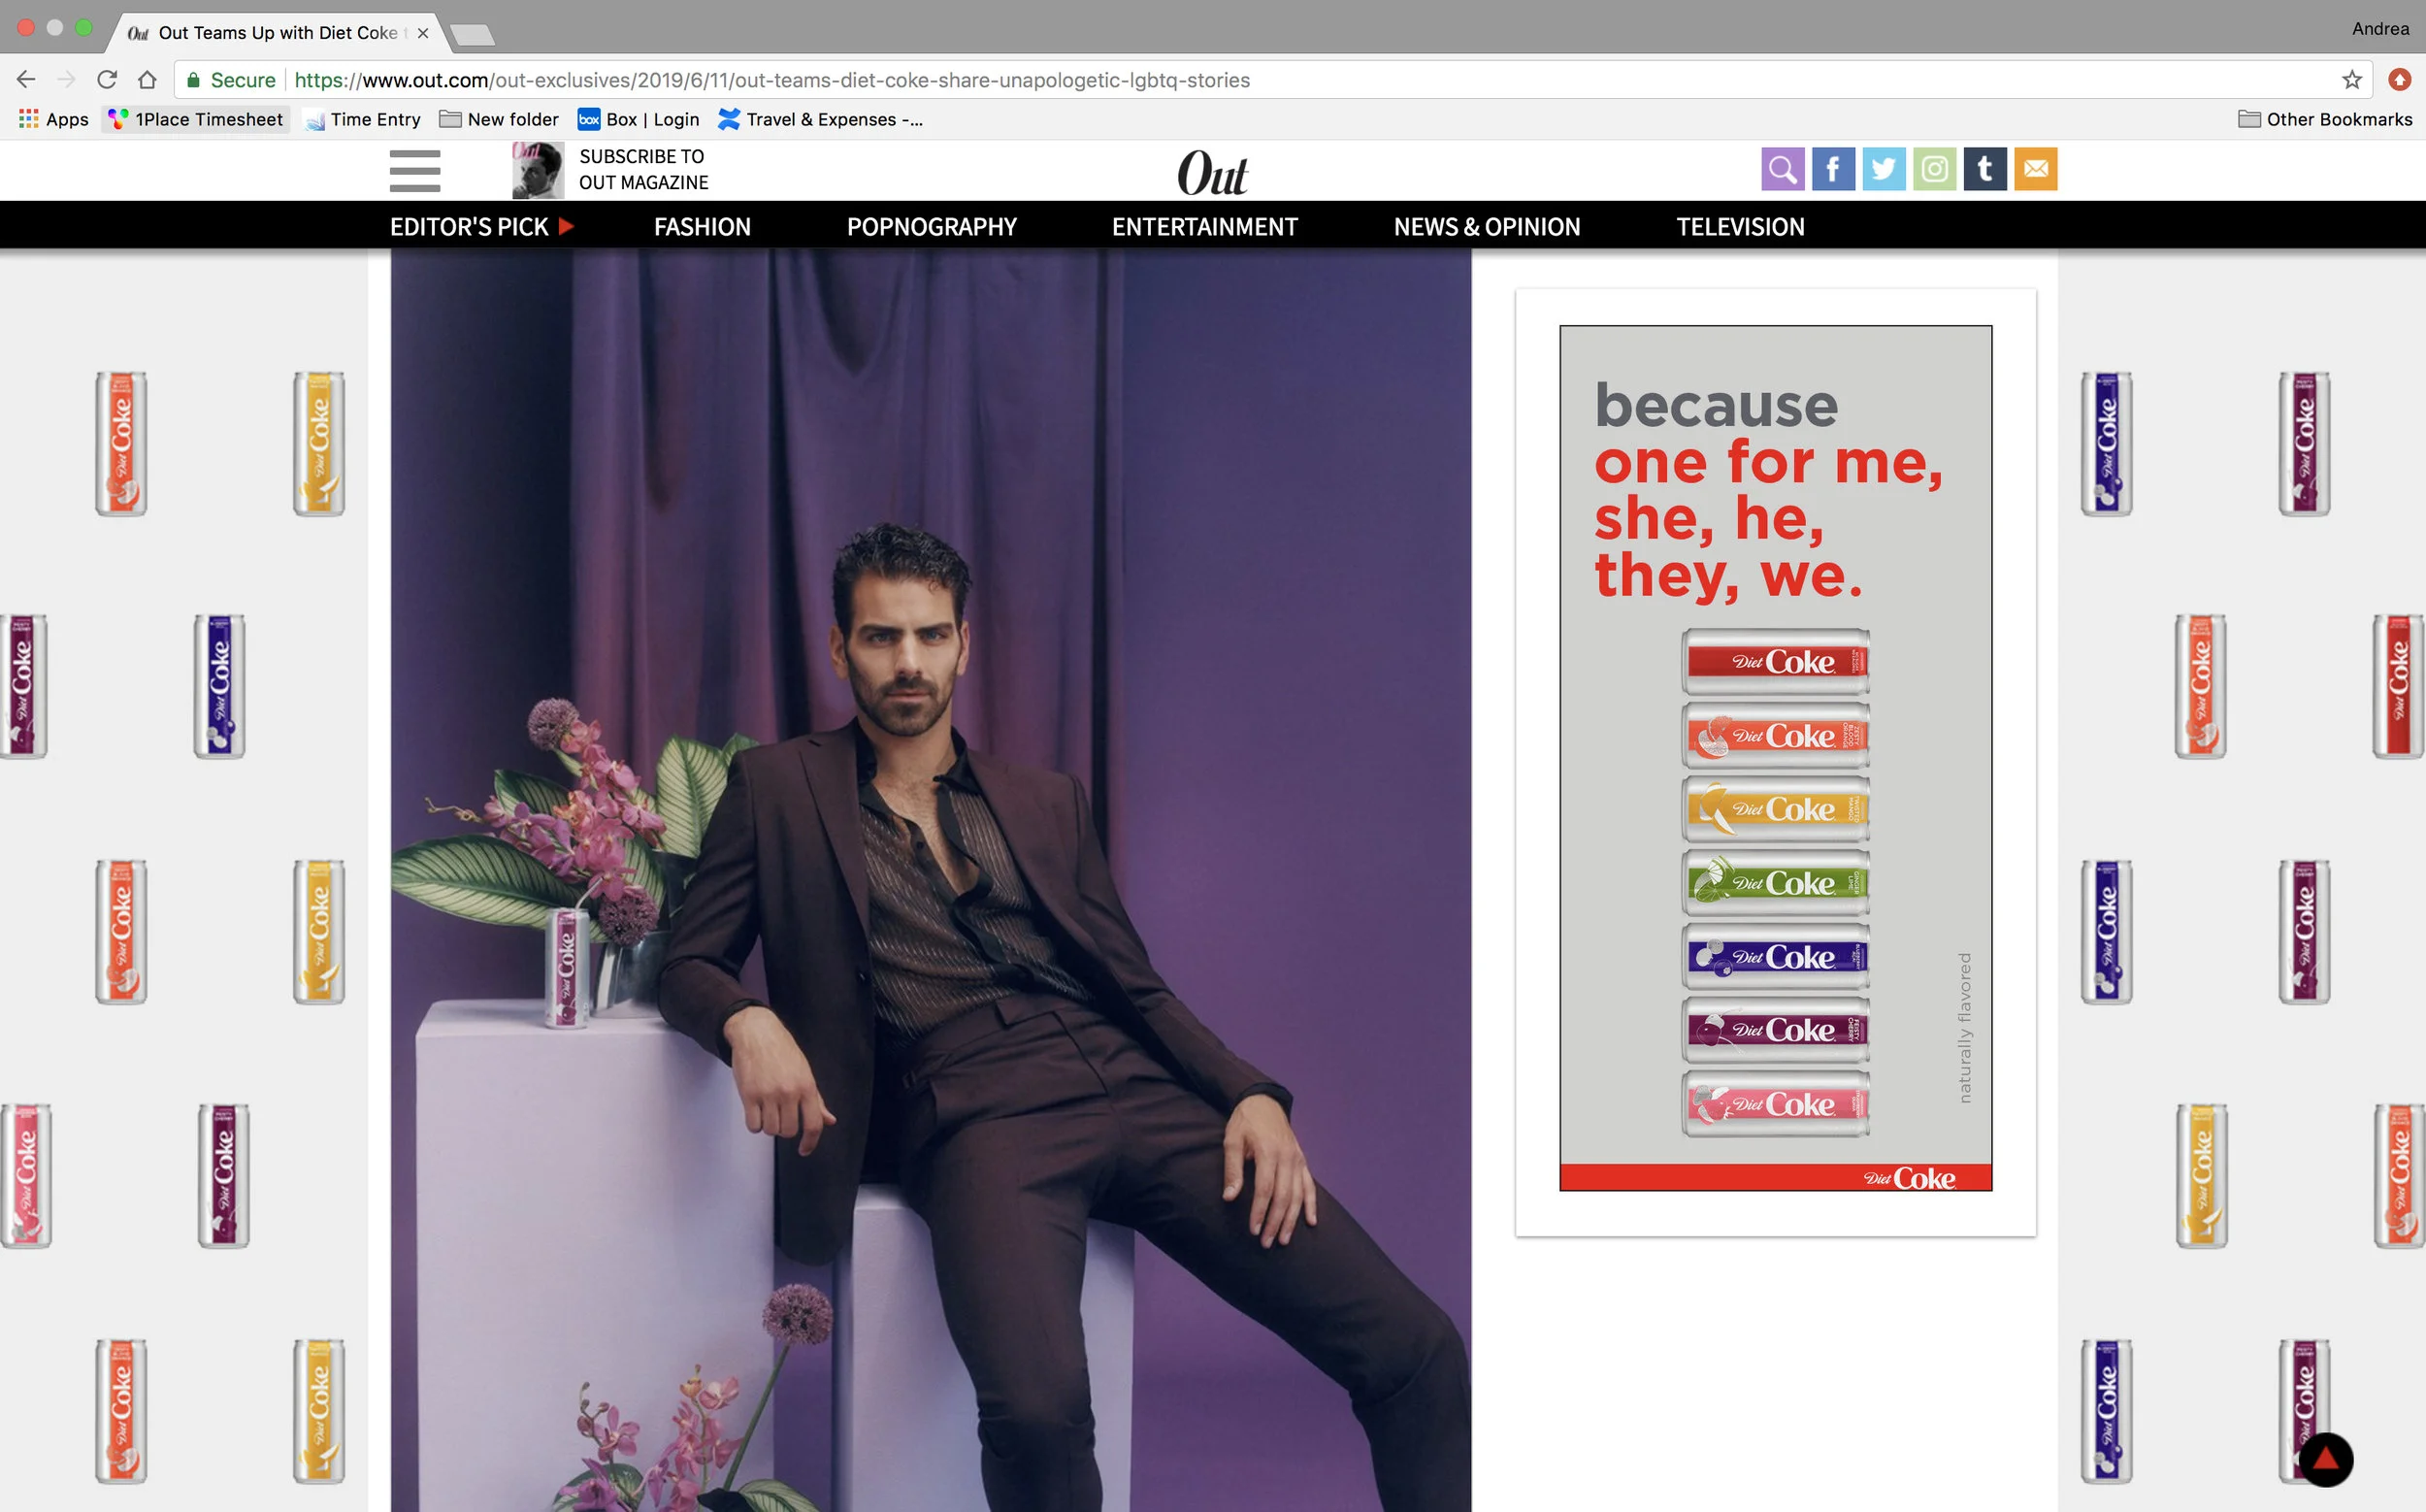Image resolution: width=2426 pixels, height=1512 pixels.
Task: Click the magazine cover thumbnail
Action: tap(538, 170)
